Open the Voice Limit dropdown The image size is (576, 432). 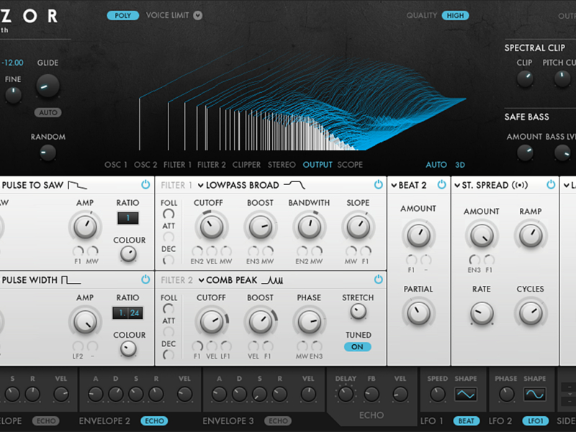[197, 15]
